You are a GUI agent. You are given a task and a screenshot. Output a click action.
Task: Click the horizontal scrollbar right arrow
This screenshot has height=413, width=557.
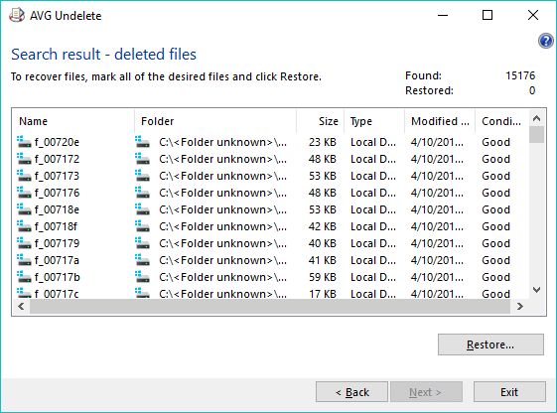tap(520, 306)
